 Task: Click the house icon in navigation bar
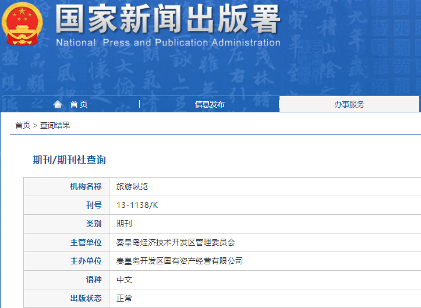pyautogui.click(x=57, y=104)
